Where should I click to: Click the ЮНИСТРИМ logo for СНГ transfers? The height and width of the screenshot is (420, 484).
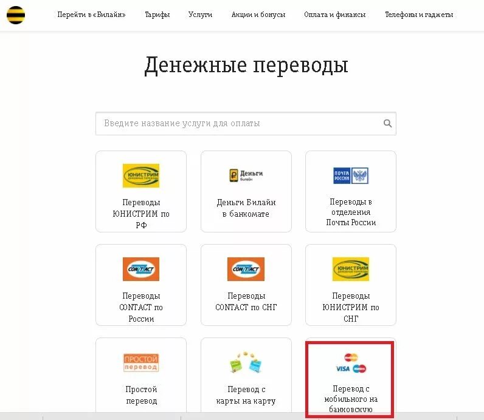pos(351,269)
